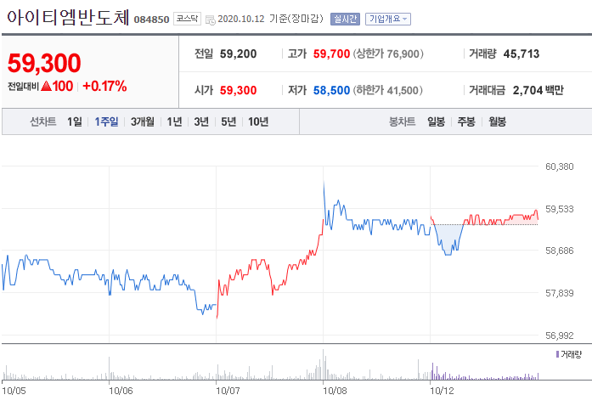Click the calendar clock icon beside the date
Viewport: 592px width, 406px height.
tap(211, 20)
